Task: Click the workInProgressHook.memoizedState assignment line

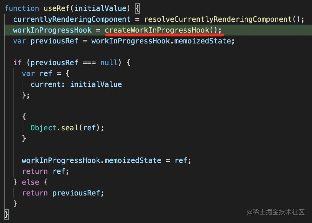Action: 106,160
